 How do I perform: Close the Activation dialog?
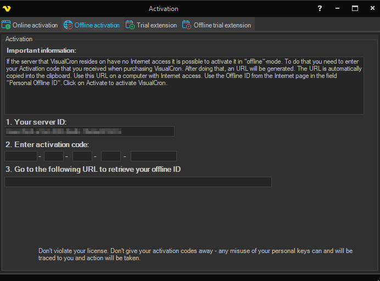pos(371,9)
